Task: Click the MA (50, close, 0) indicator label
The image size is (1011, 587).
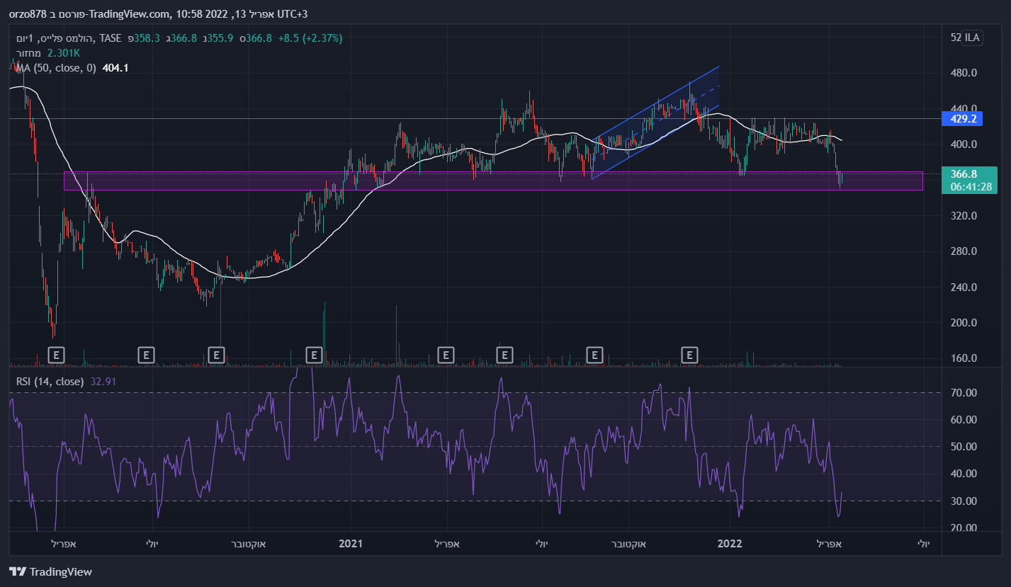Action: click(x=57, y=68)
